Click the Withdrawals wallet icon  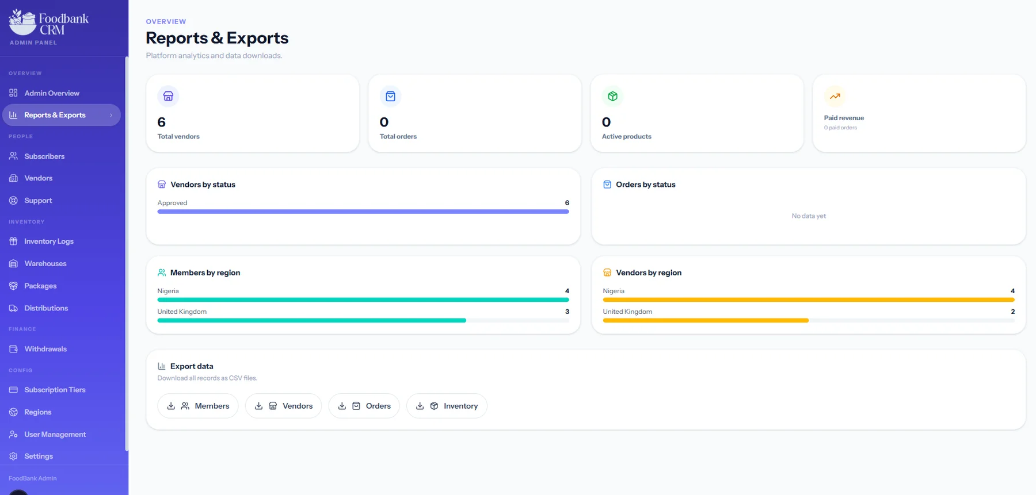tap(13, 349)
